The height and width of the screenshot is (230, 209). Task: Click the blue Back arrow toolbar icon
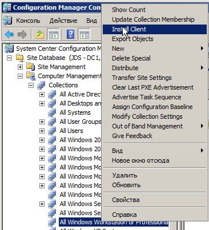coord(9,35)
